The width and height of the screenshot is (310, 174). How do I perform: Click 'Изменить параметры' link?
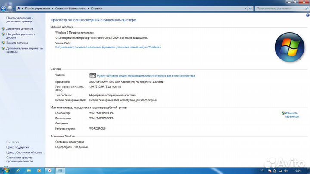(x=291, y=115)
